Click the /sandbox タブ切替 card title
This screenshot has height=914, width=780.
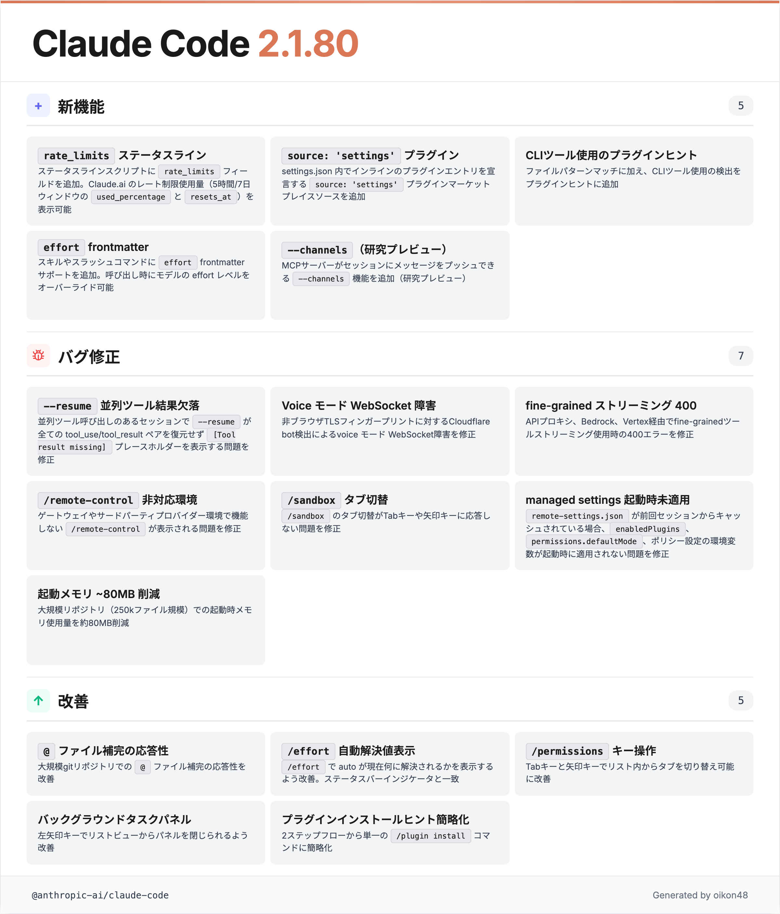(x=335, y=500)
